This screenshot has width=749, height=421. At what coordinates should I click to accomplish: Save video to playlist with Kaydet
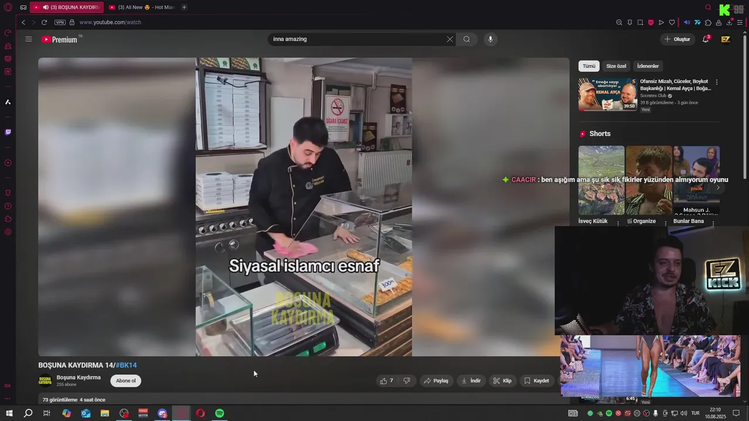(537, 381)
